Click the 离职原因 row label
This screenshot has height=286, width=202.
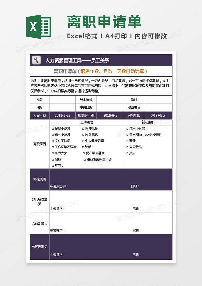(x=39, y=144)
